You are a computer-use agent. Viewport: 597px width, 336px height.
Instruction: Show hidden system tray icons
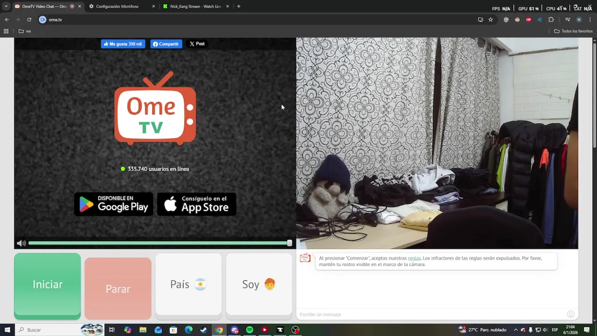pos(515,330)
